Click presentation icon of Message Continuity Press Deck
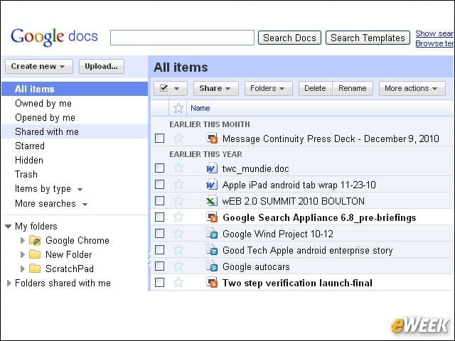 click(x=212, y=138)
